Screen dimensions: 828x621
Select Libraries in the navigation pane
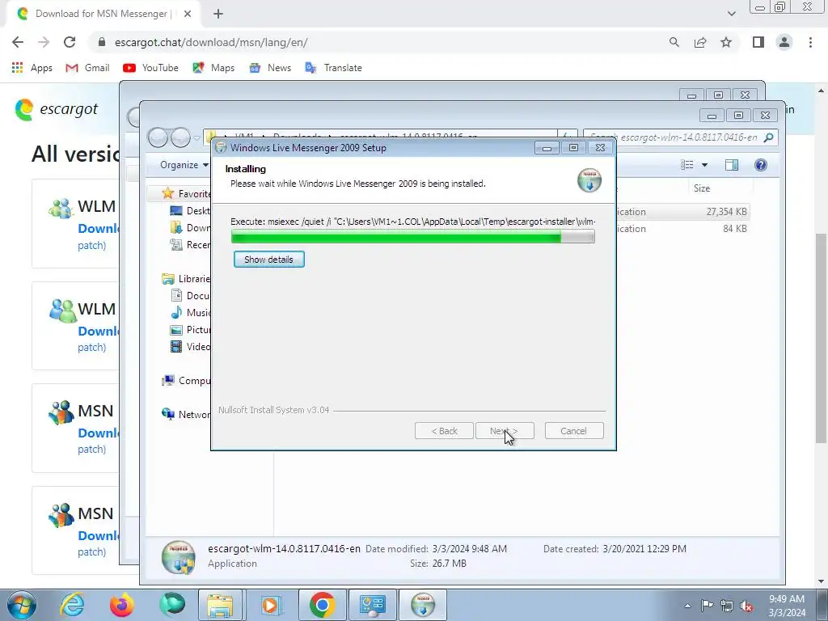(x=187, y=278)
